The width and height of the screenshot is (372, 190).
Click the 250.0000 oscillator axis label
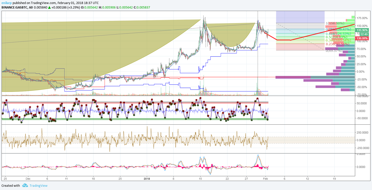click(363, 132)
